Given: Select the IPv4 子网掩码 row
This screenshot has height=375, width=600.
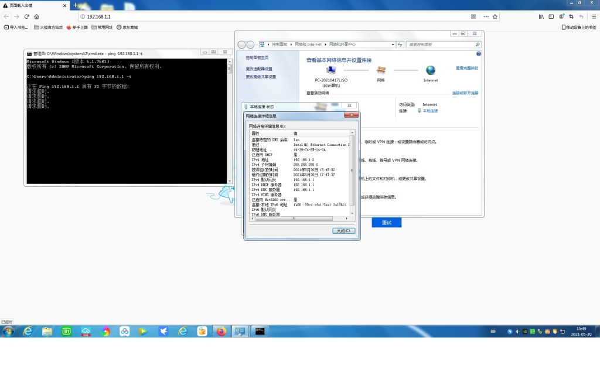Looking at the screenshot, I should [300, 165].
